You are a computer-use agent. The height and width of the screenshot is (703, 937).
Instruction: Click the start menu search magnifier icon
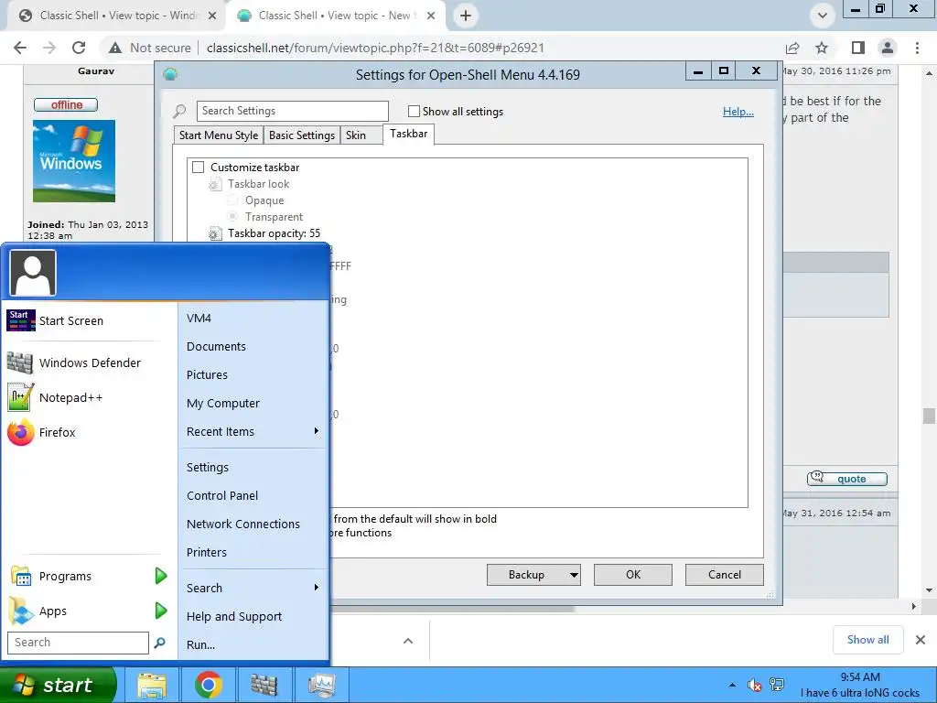click(159, 643)
